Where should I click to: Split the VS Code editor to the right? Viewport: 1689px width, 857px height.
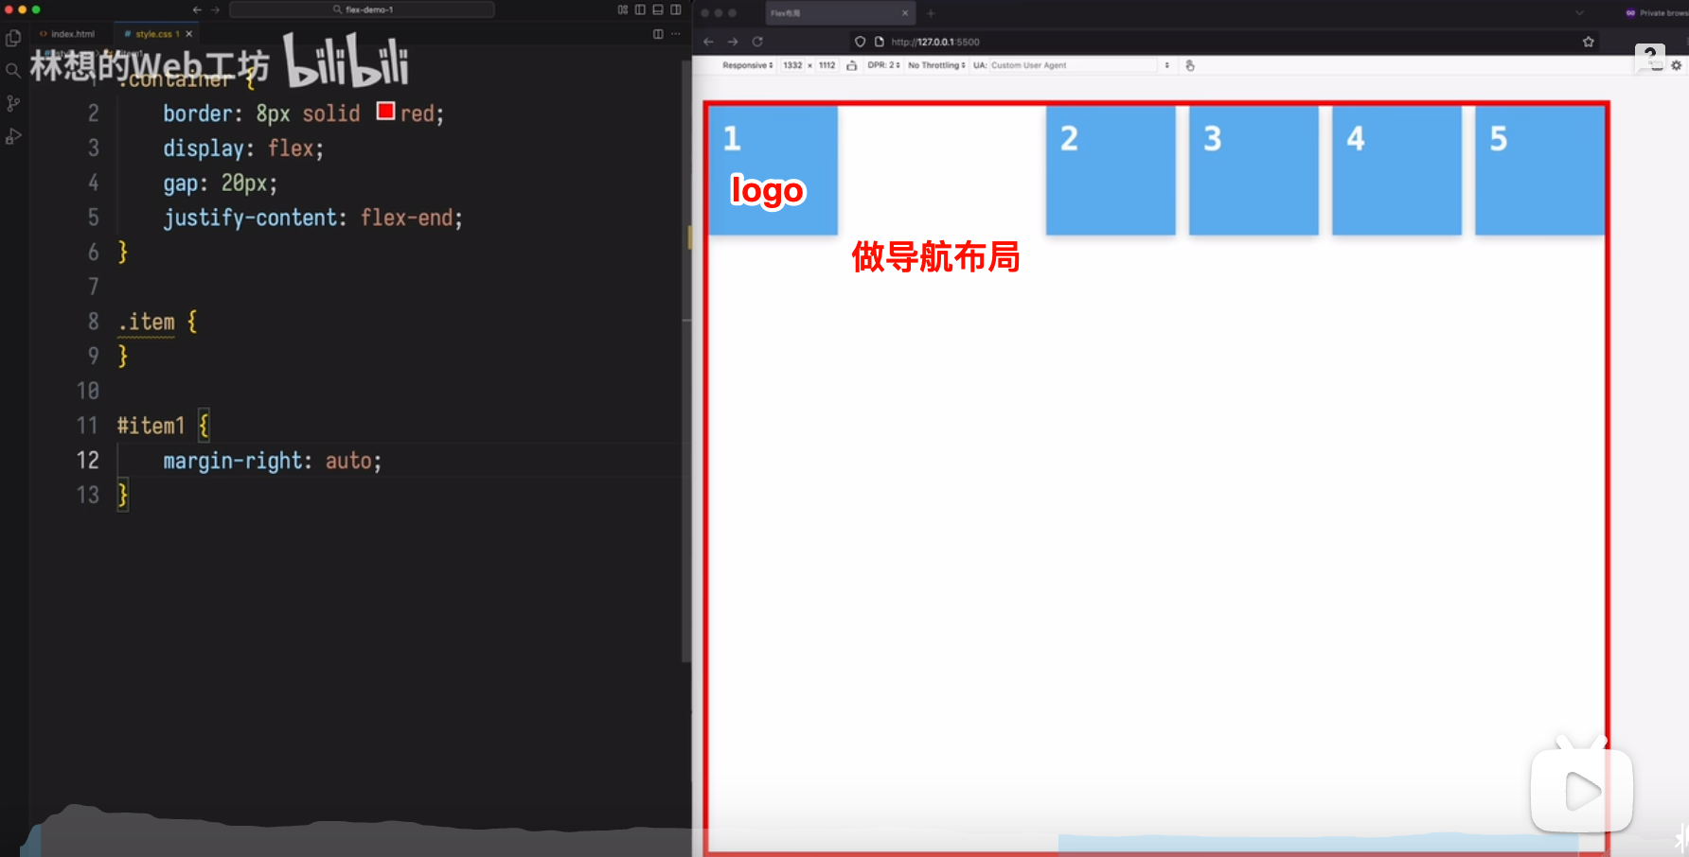658,34
